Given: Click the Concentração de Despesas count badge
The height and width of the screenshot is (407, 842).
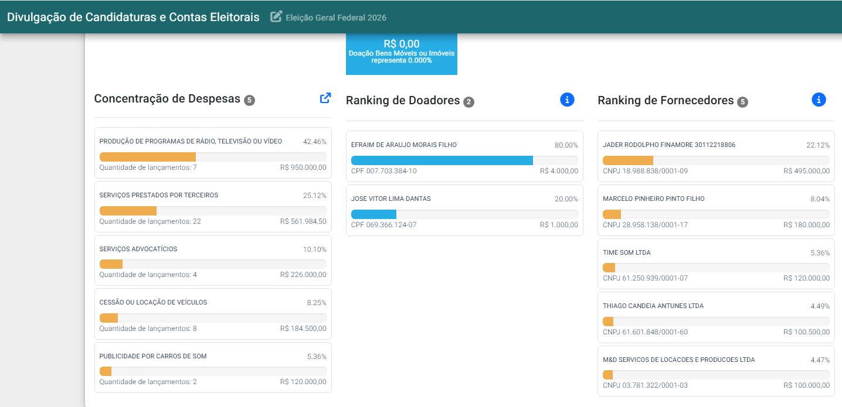Looking at the screenshot, I should pos(249,101).
